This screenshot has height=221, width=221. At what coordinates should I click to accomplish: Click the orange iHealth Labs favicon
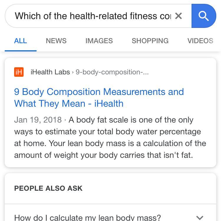[19, 72]
